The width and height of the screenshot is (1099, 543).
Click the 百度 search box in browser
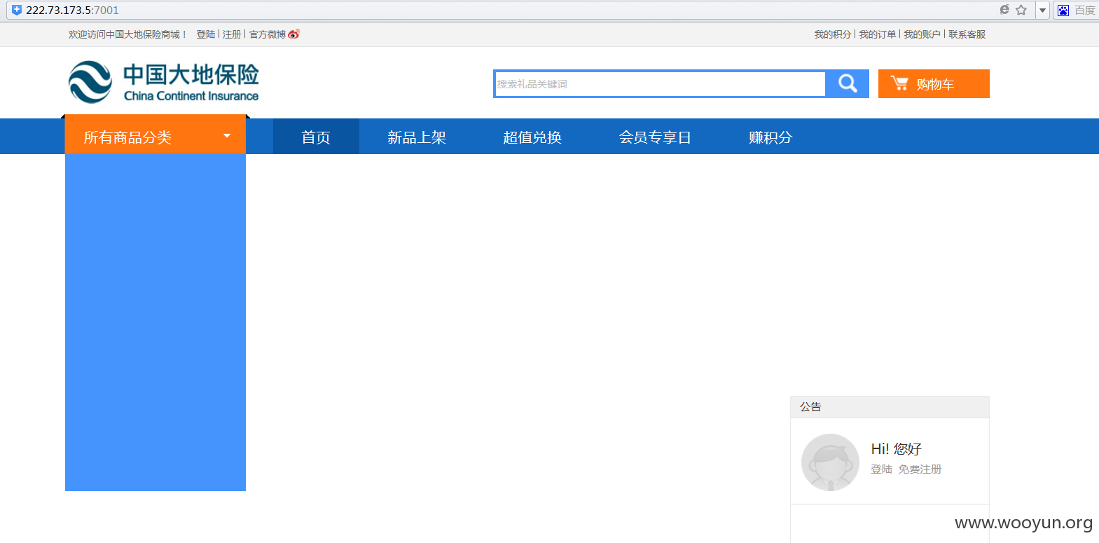(x=1084, y=10)
